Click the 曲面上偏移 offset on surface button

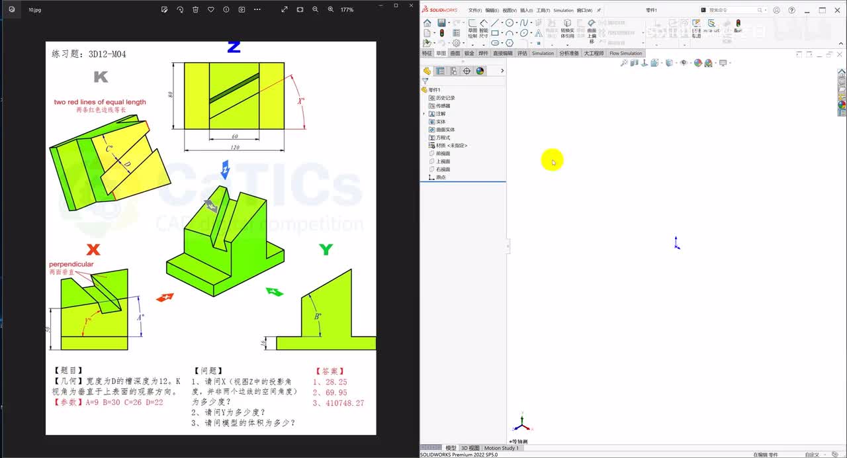592,31
